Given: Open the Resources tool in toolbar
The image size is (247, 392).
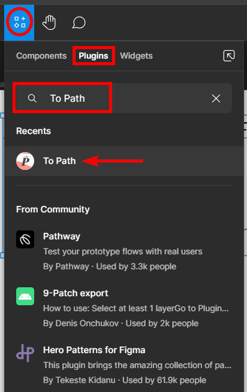Looking at the screenshot, I should click(x=20, y=22).
